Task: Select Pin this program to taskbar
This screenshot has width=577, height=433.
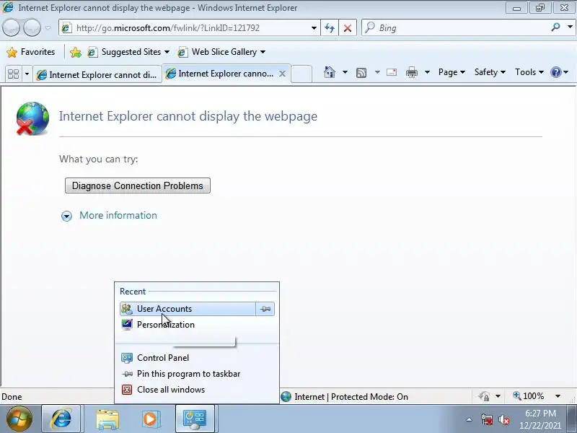Action: (197, 374)
